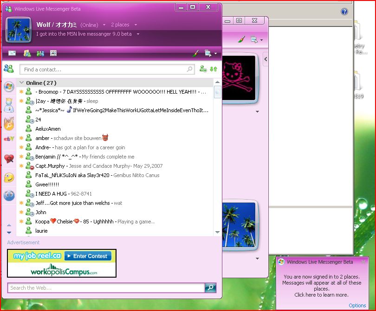
Task: Open the email inbox envelope icon
Action: [x=12, y=53]
